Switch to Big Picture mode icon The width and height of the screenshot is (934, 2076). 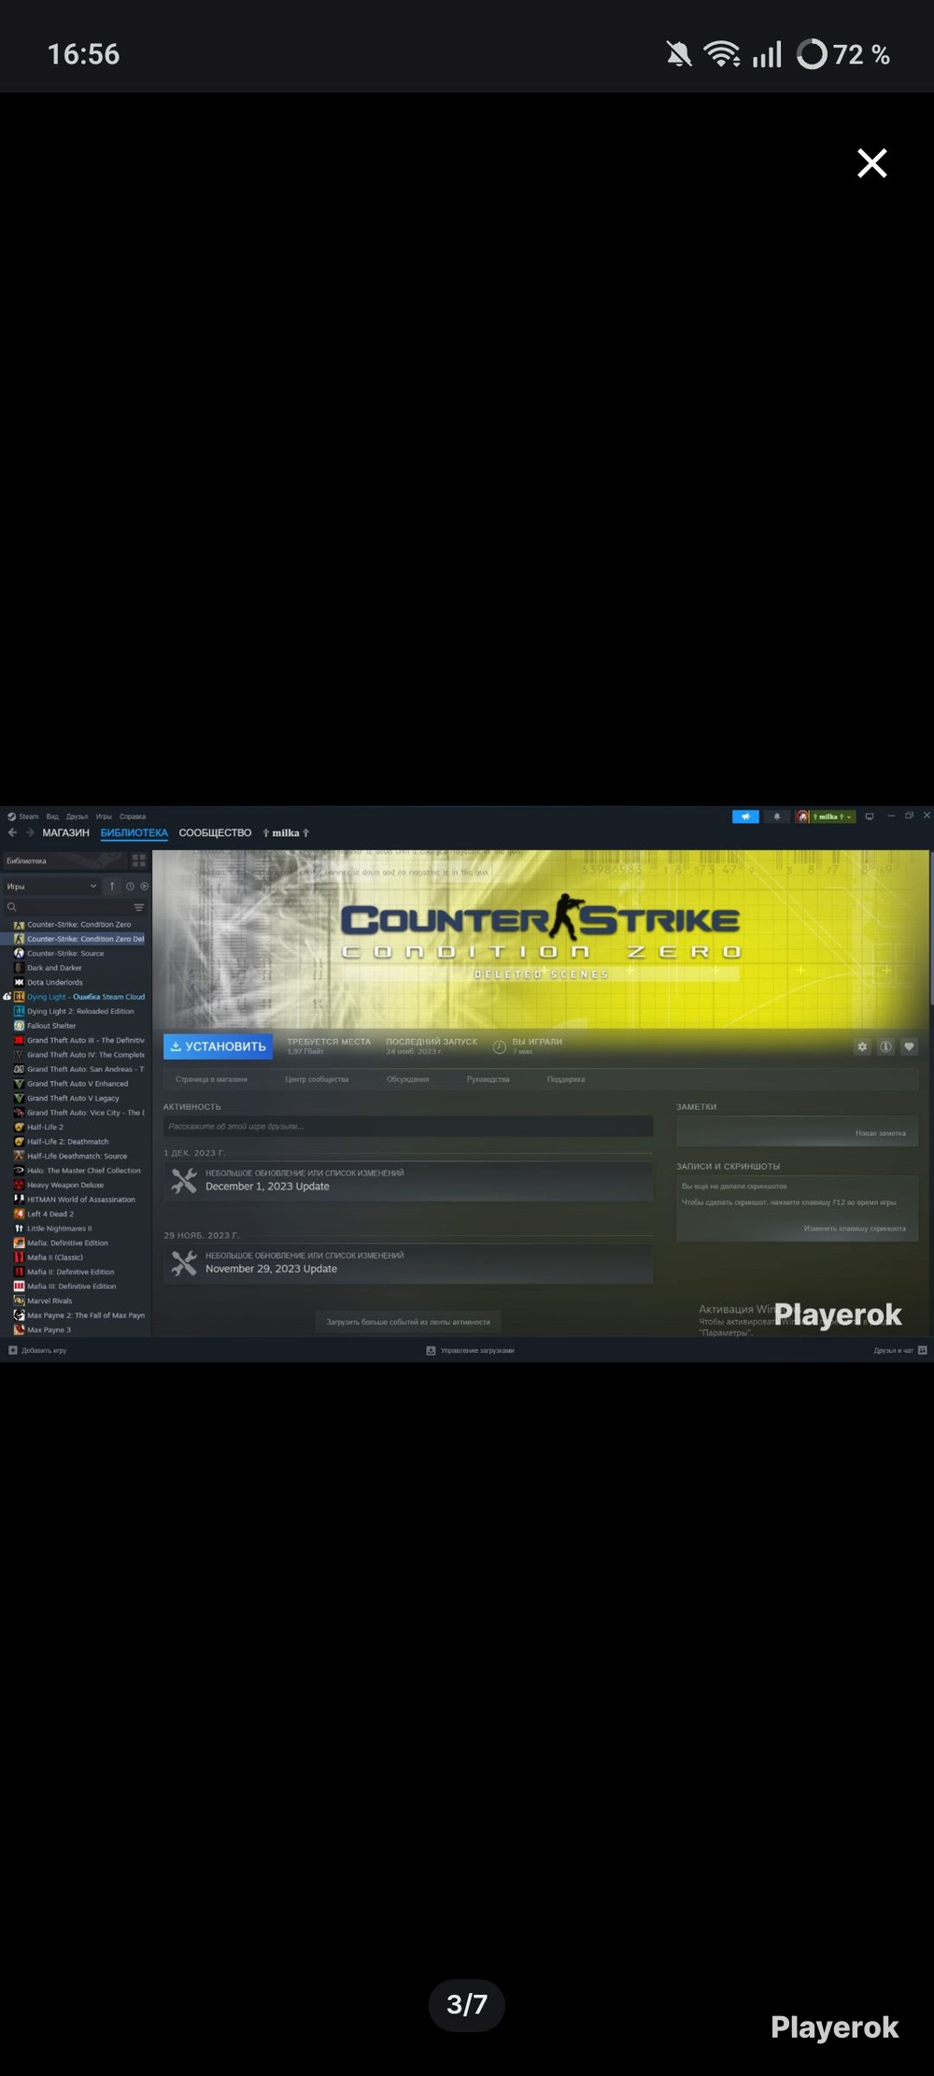click(870, 817)
